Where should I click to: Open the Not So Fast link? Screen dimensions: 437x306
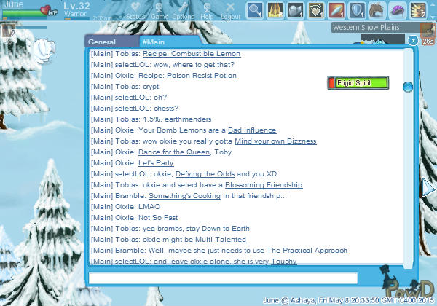point(158,217)
